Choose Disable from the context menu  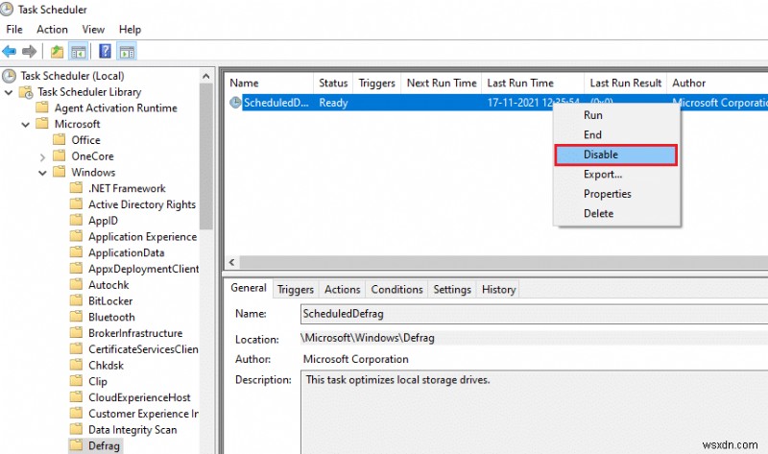[616, 155]
